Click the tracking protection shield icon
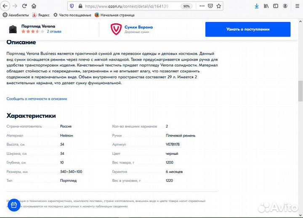This screenshot has width=303, height=218. pos(72,6)
